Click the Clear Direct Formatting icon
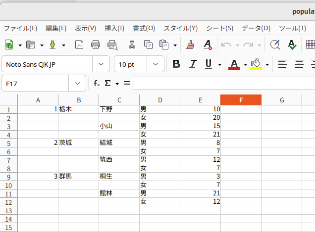Viewport: 315px width, 232px height. coord(208,45)
